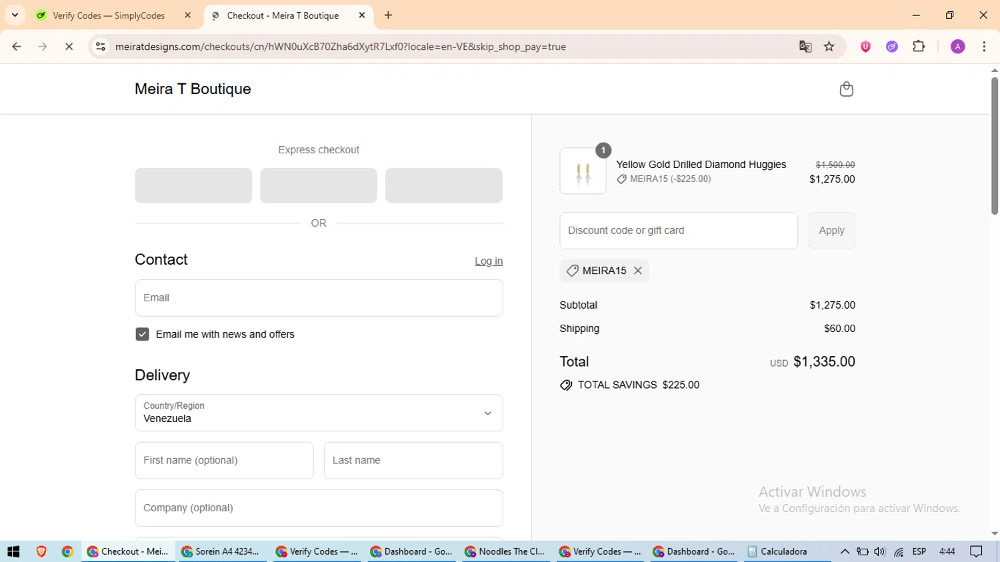Open the Wi-Fi network tray icon

click(x=899, y=551)
